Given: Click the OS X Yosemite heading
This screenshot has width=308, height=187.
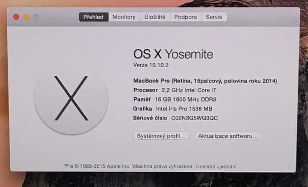Looking at the screenshot, I should tap(173, 54).
